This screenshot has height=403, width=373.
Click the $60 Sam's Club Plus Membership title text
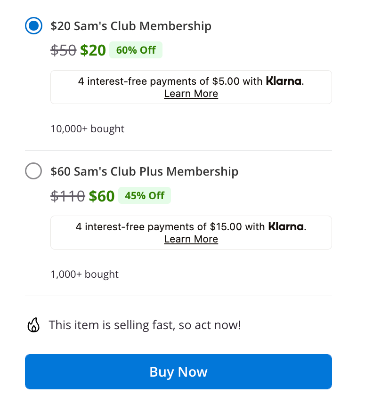point(144,171)
